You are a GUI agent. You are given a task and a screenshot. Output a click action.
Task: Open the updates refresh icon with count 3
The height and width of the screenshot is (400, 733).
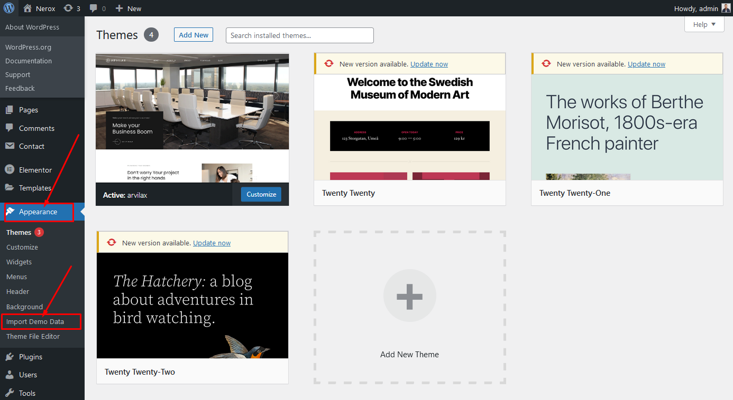68,8
